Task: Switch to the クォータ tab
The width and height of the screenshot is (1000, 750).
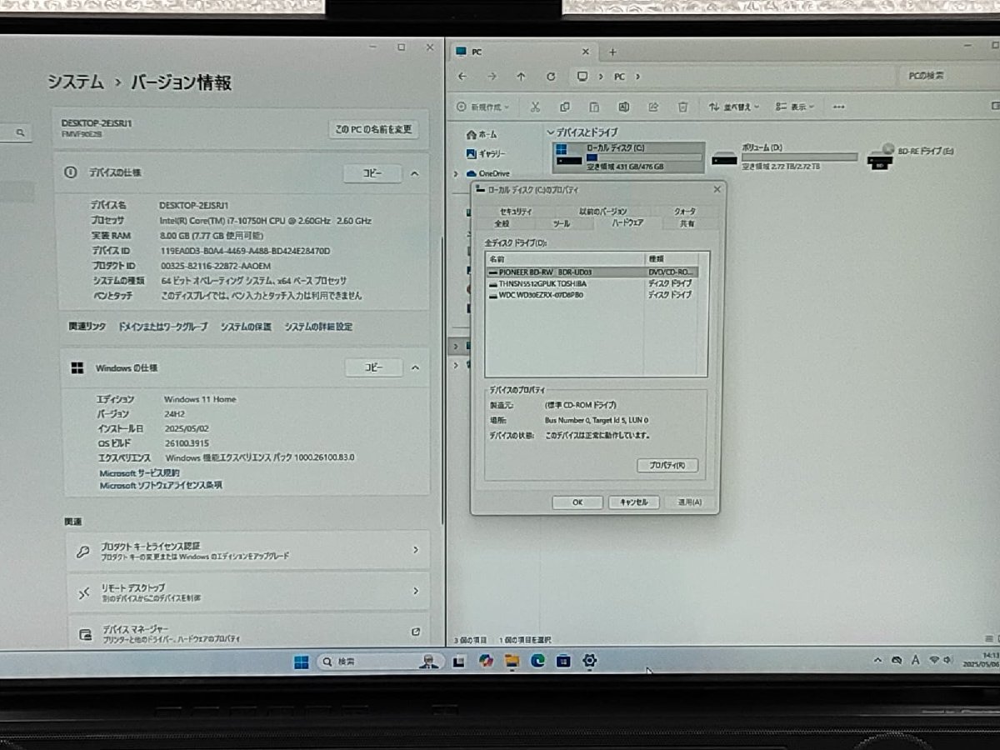Action: (685, 212)
